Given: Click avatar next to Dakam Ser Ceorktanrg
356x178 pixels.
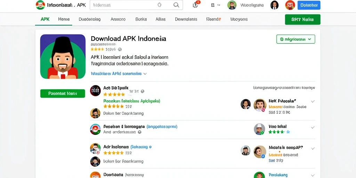Looking at the screenshot, I should (95, 113).
